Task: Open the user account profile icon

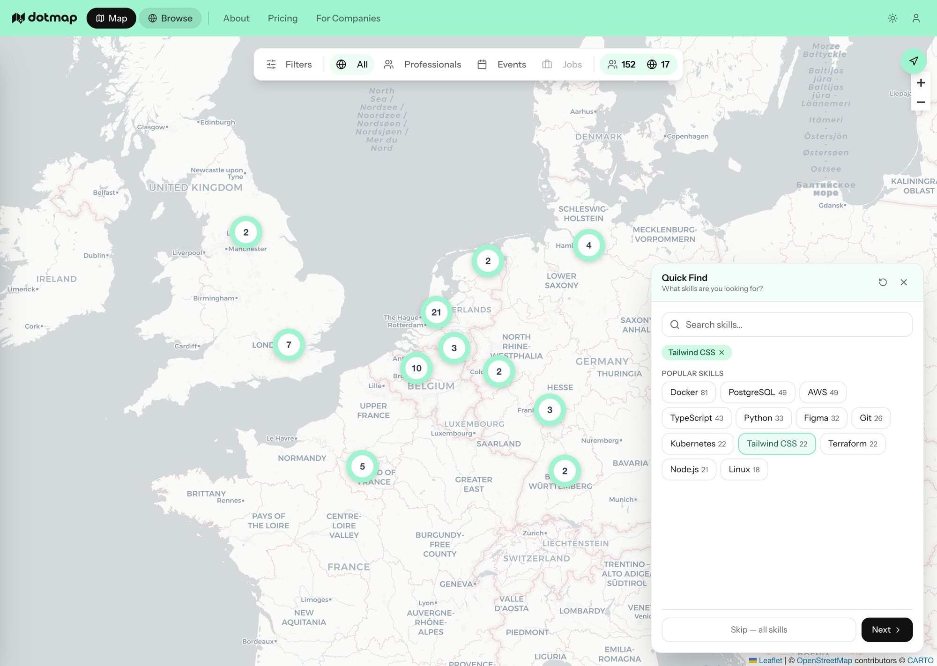Action: 916,18
